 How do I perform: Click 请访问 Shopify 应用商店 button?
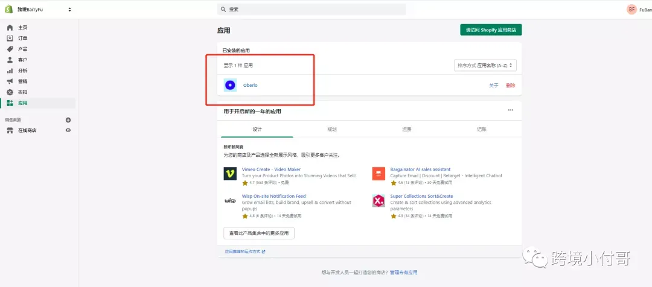tap(491, 30)
